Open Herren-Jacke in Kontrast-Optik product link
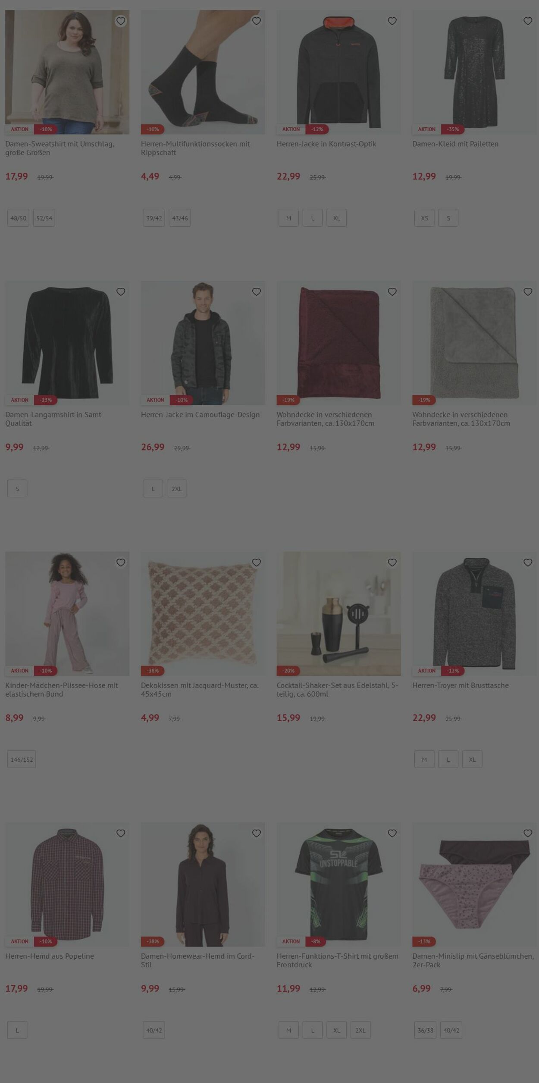This screenshot has width=539, height=1083. click(326, 144)
